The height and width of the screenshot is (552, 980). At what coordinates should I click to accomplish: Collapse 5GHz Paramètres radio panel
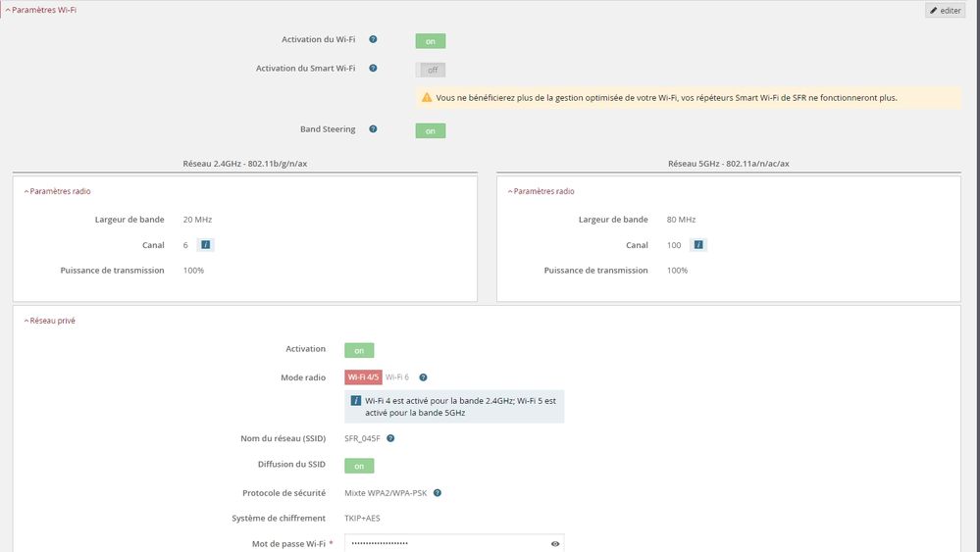(543, 191)
